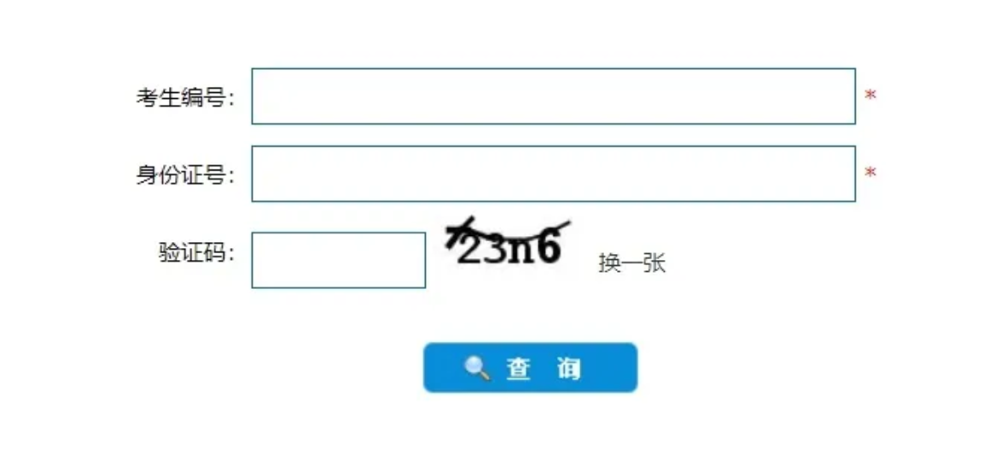Image resolution: width=1006 pixels, height=462 pixels.
Task: Focus the 验证码 text box
Action: pos(339,260)
